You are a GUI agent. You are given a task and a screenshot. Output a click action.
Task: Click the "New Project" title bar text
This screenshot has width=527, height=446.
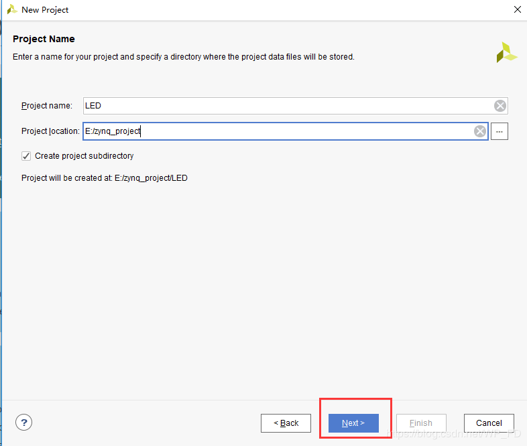[x=45, y=10]
